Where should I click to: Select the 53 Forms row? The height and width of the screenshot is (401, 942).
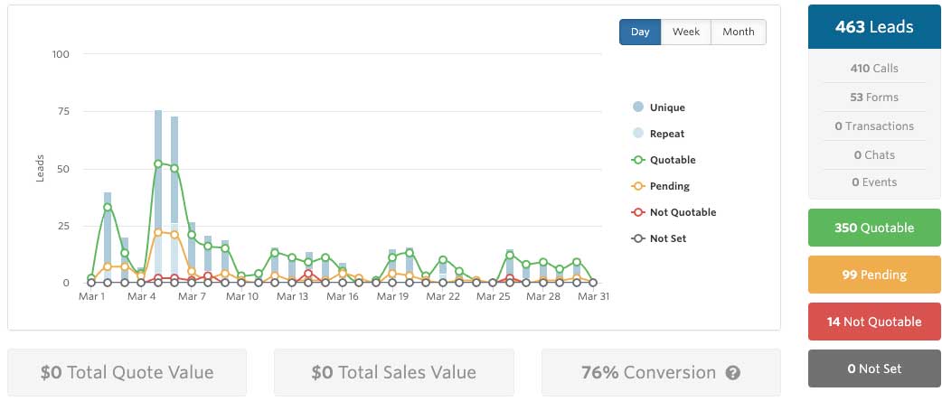click(874, 98)
